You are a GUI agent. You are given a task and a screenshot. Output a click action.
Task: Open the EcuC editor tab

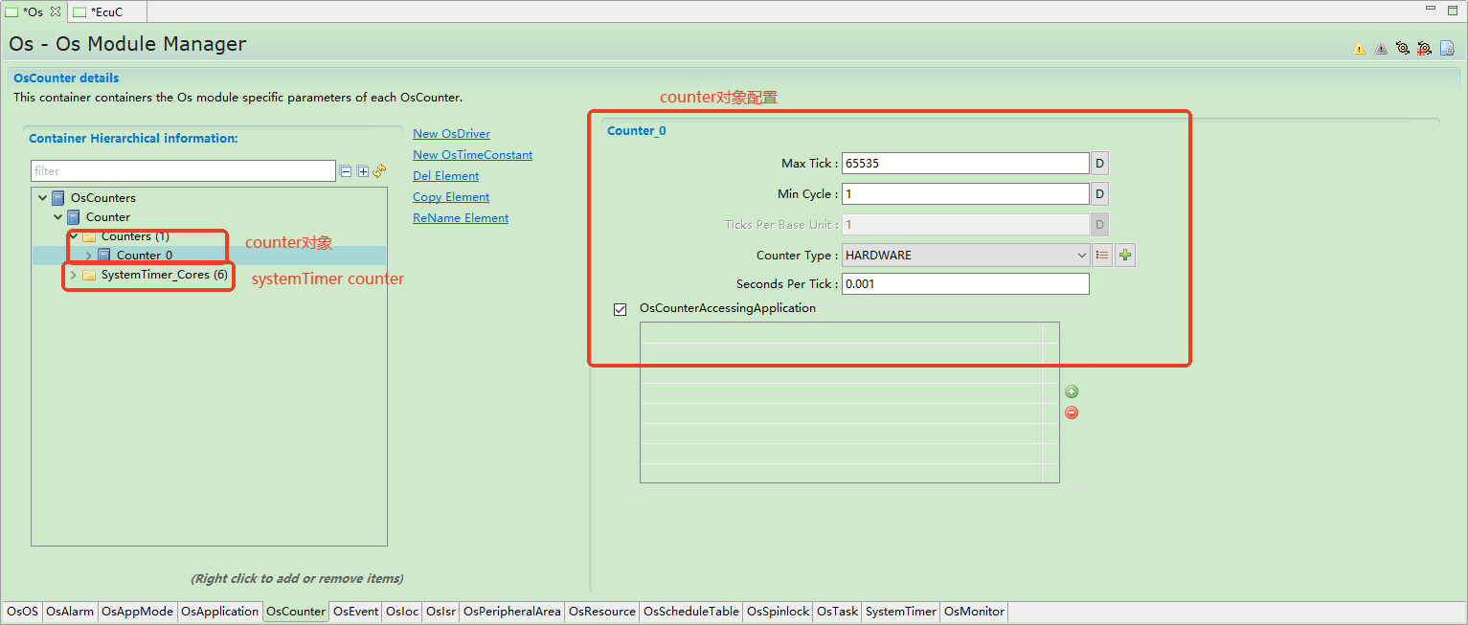click(105, 11)
